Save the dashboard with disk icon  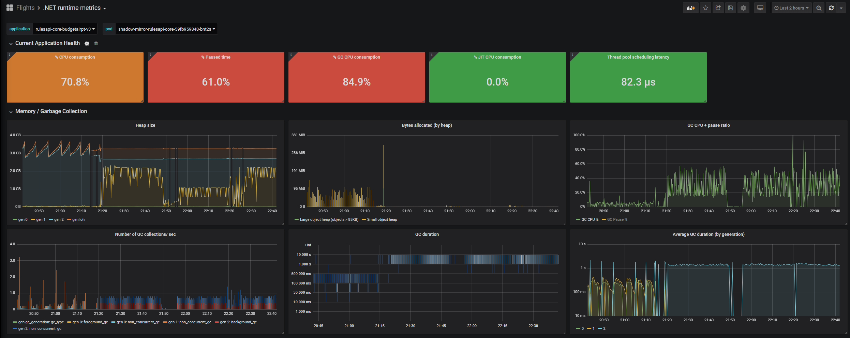point(730,8)
